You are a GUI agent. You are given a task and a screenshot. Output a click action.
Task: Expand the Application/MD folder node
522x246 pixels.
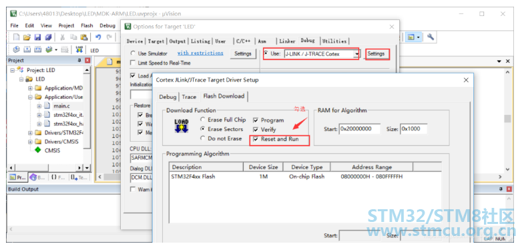30,88
